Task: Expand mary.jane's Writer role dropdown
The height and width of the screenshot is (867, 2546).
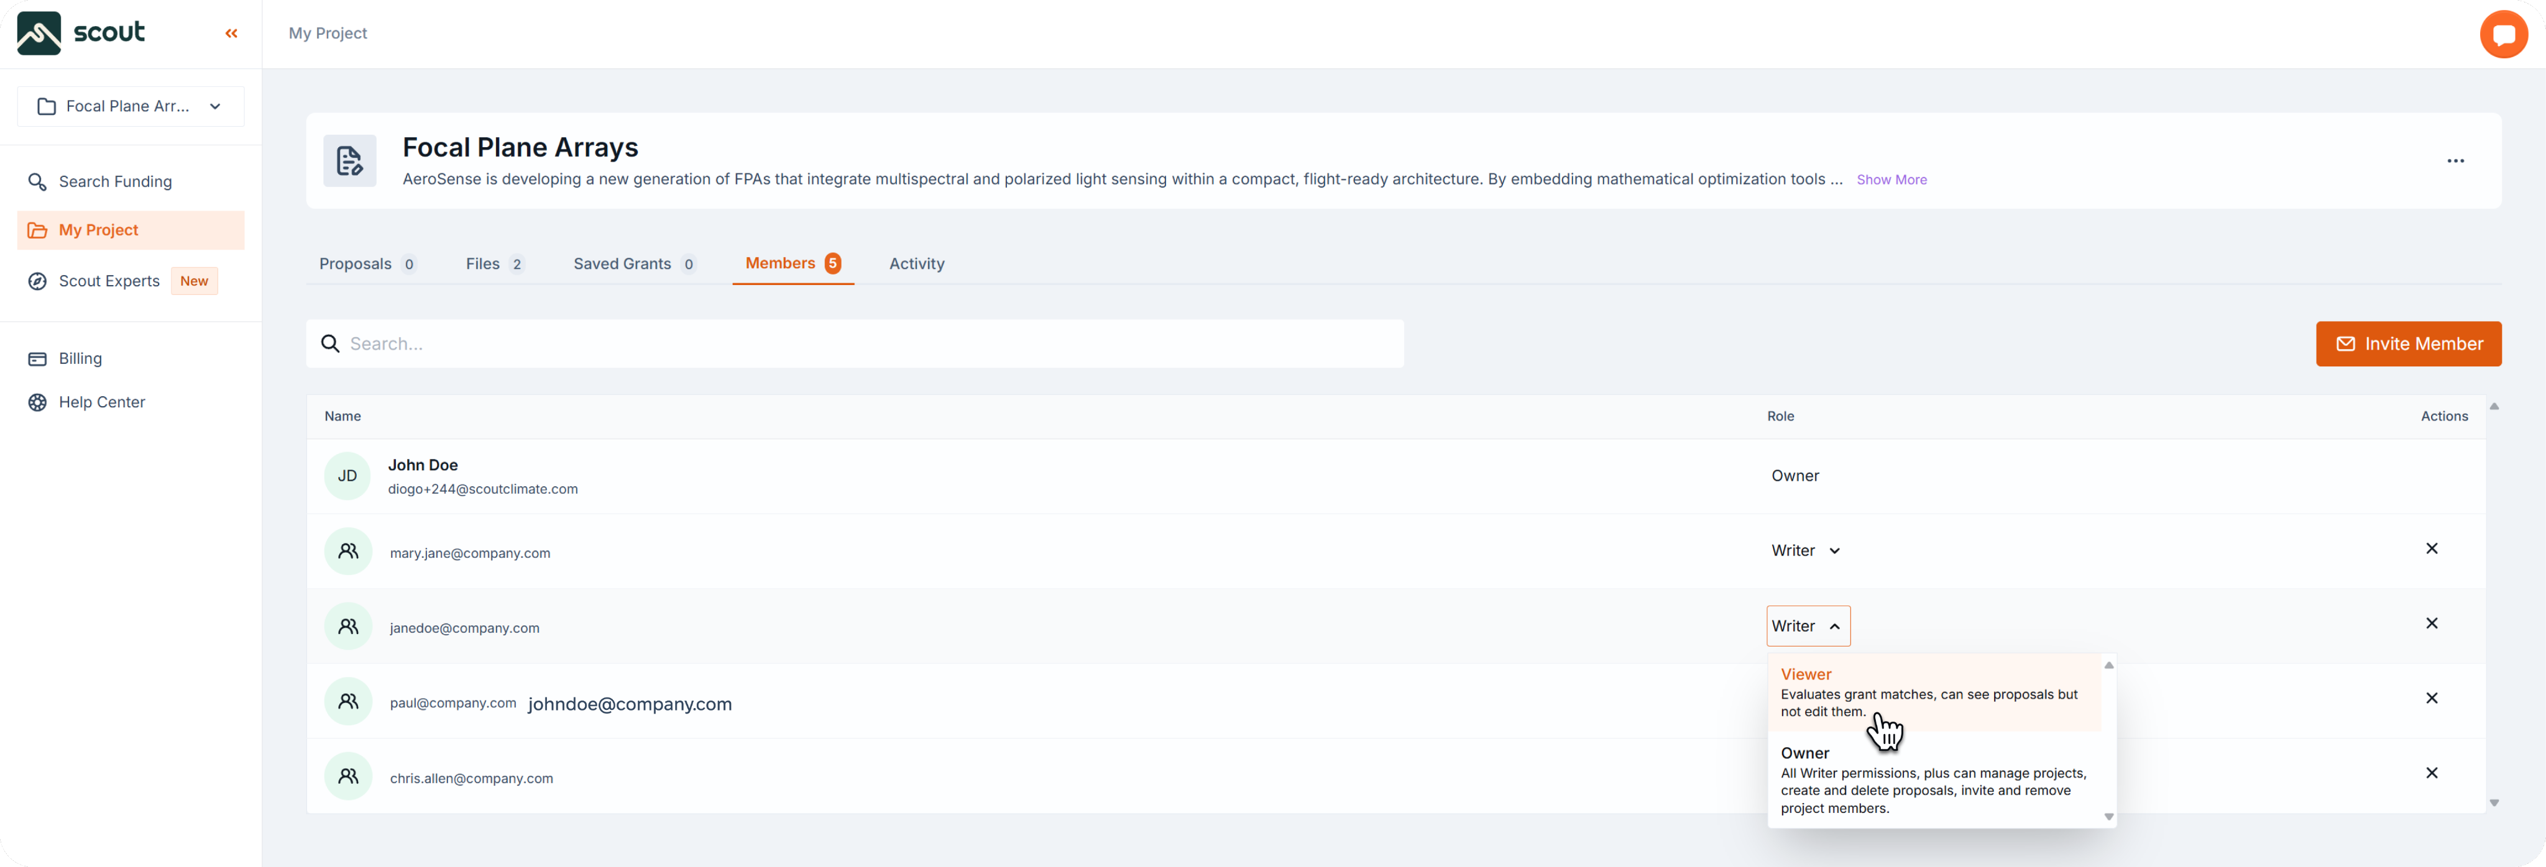Action: point(1804,551)
